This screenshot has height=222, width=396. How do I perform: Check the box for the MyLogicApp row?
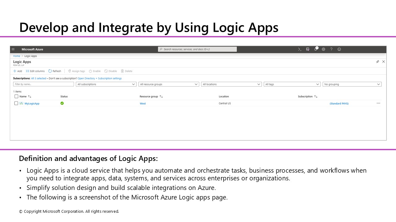(16, 103)
